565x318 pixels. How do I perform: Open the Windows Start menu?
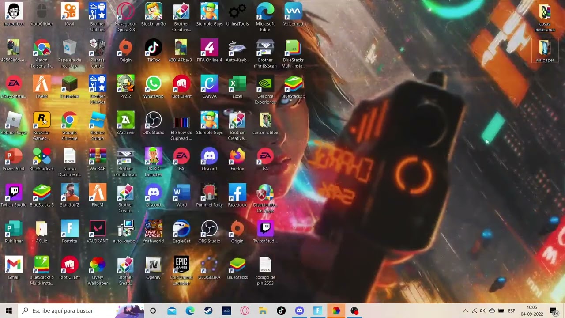coord(9,310)
